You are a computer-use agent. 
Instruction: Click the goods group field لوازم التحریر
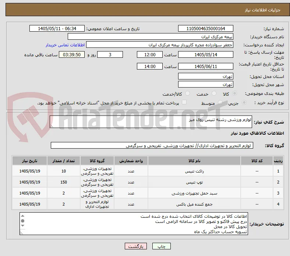[152, 145]
